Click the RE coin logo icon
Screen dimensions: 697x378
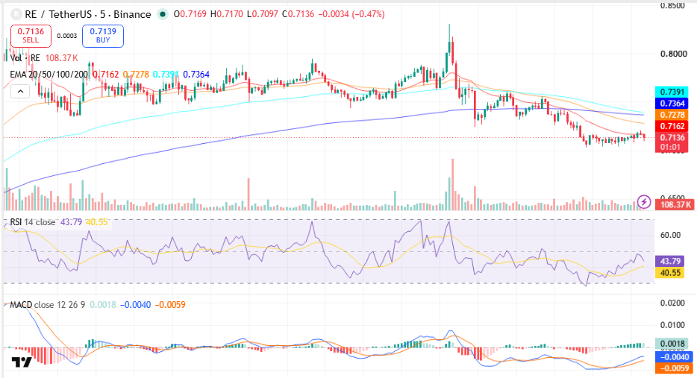(16, 14)
